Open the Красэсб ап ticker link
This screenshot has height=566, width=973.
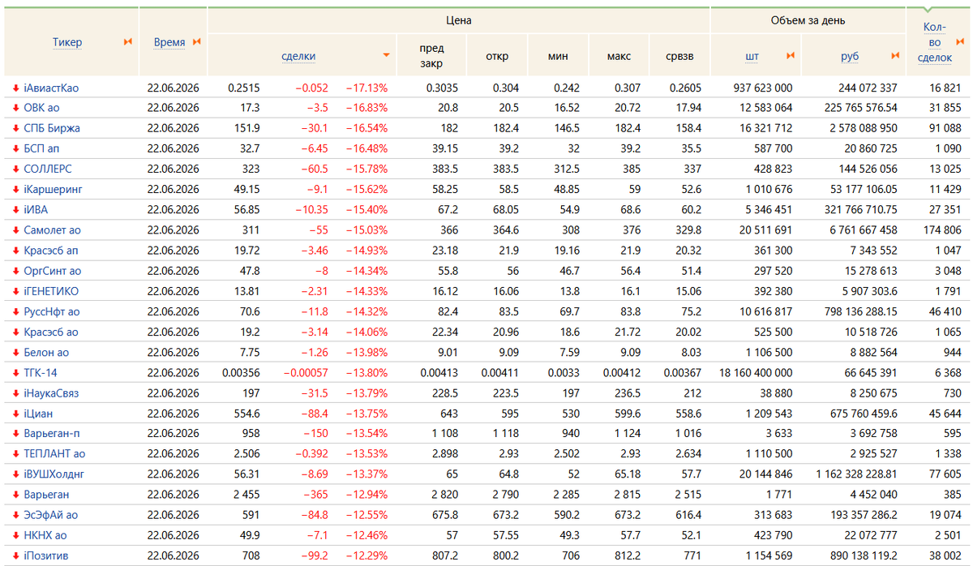coord(51,251)
